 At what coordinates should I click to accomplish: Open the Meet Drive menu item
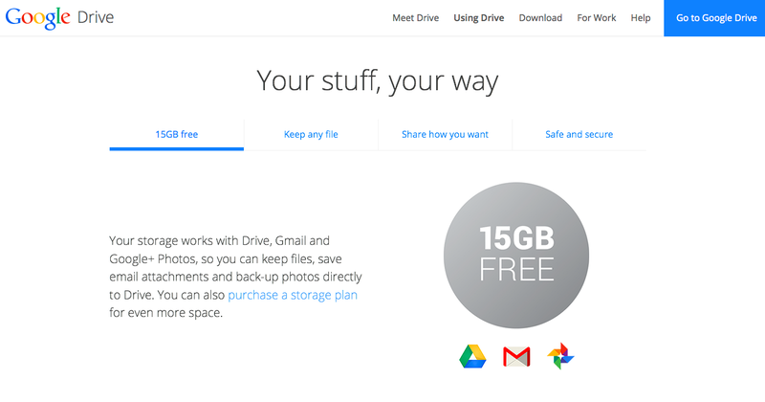coord(416,18)
